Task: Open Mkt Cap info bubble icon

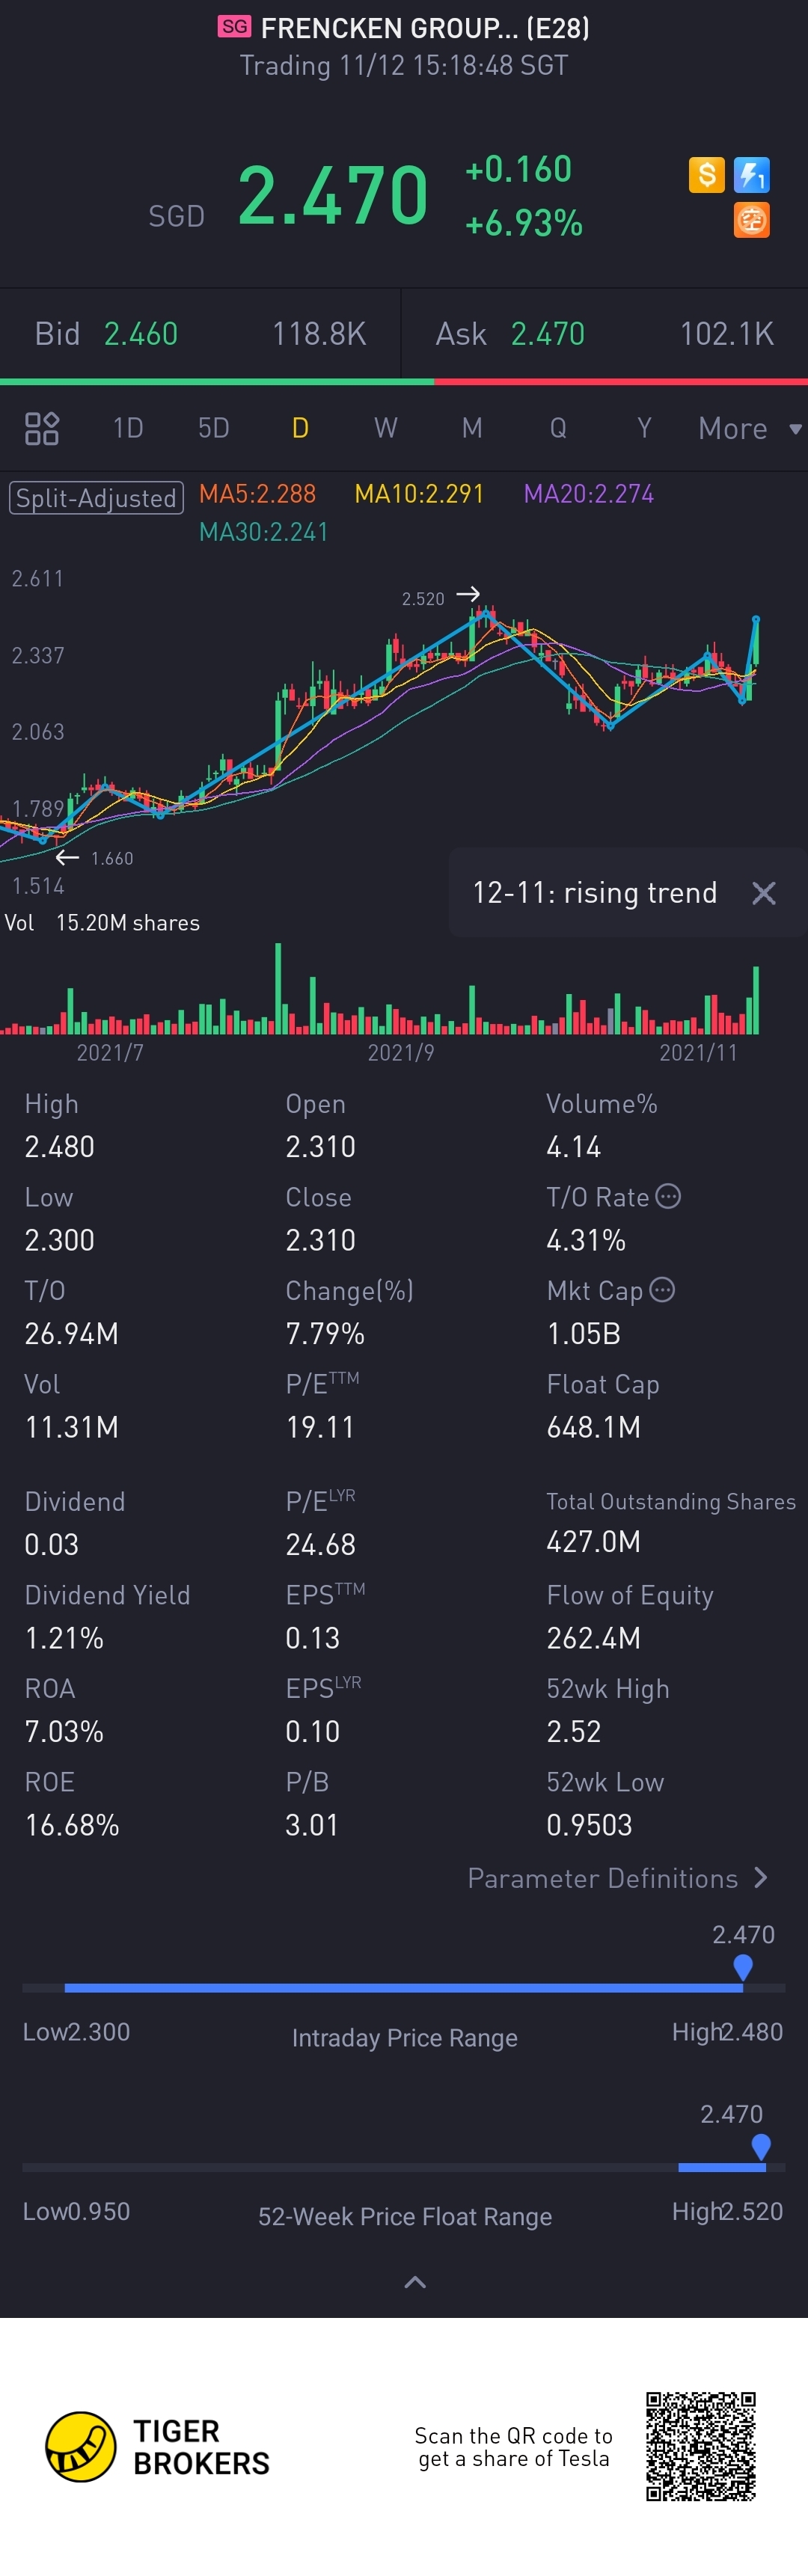Action: pyautogui.click(x=662, y=1290)
